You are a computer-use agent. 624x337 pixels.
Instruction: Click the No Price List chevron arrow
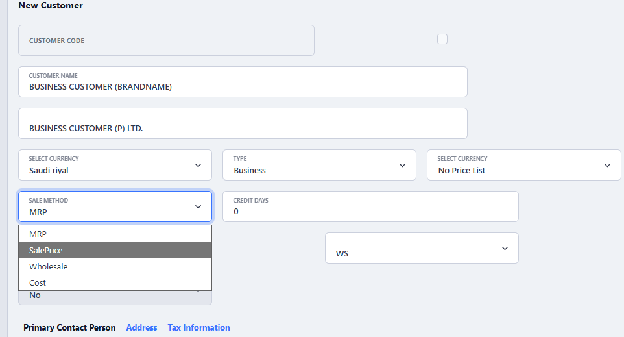pyautogui.click(x=607, y=166)
